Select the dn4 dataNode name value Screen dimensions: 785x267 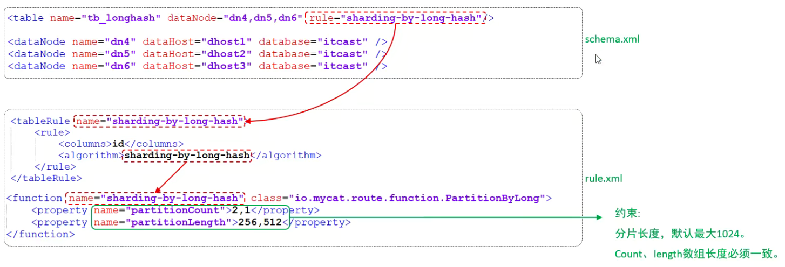[x=118, y=41]
